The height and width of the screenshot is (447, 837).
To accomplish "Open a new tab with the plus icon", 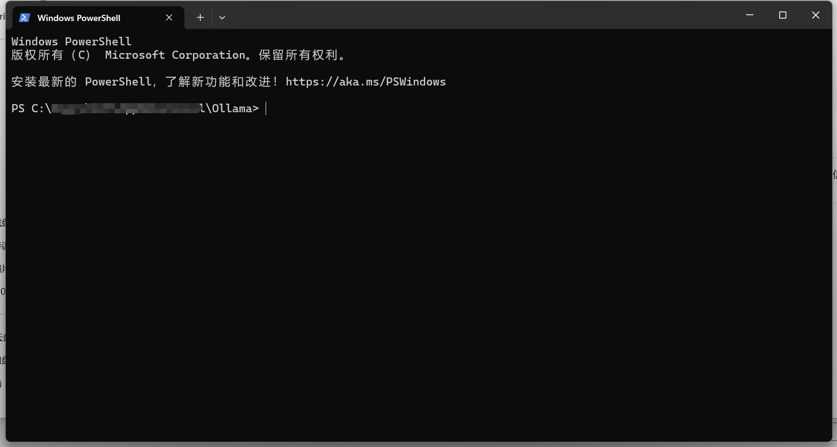I will click(200, 18).
